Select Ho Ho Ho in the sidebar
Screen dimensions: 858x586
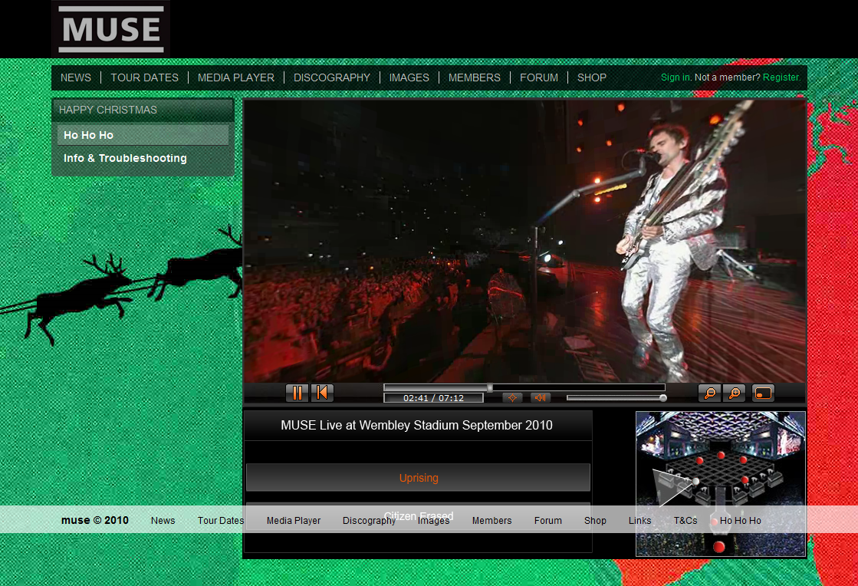(143, 135)
